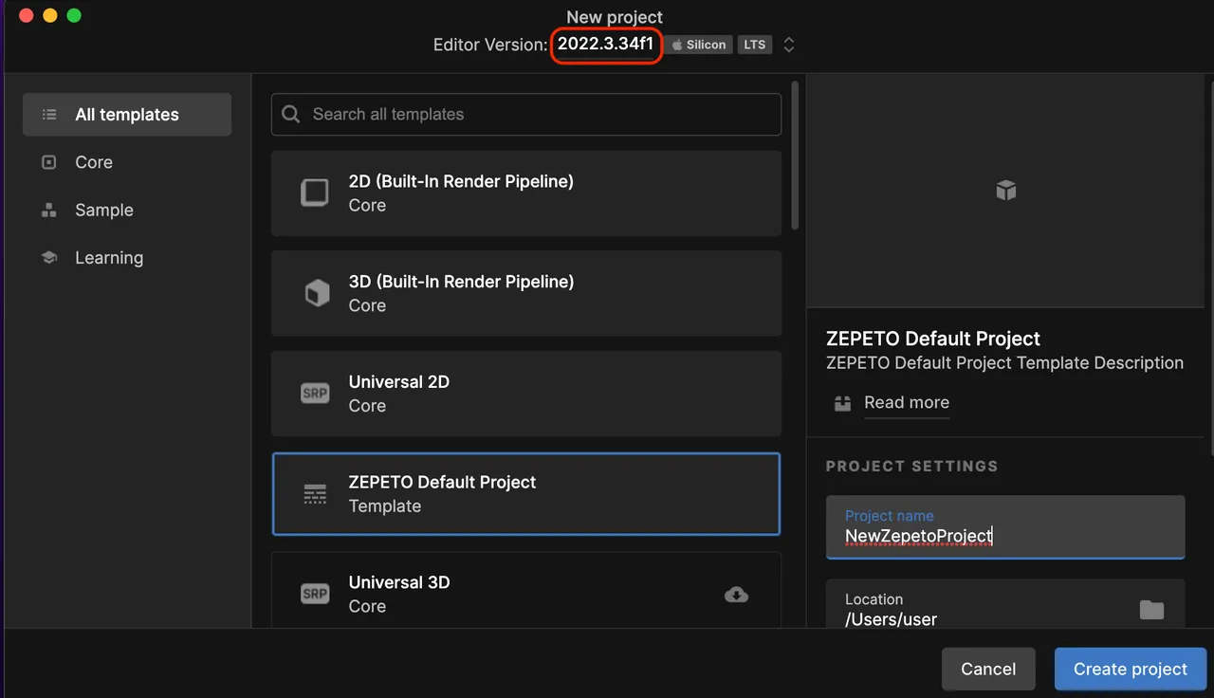Switch to the Core templates category
The height and width of the screenshot is (698, 1214).
[x=93, y=161]
